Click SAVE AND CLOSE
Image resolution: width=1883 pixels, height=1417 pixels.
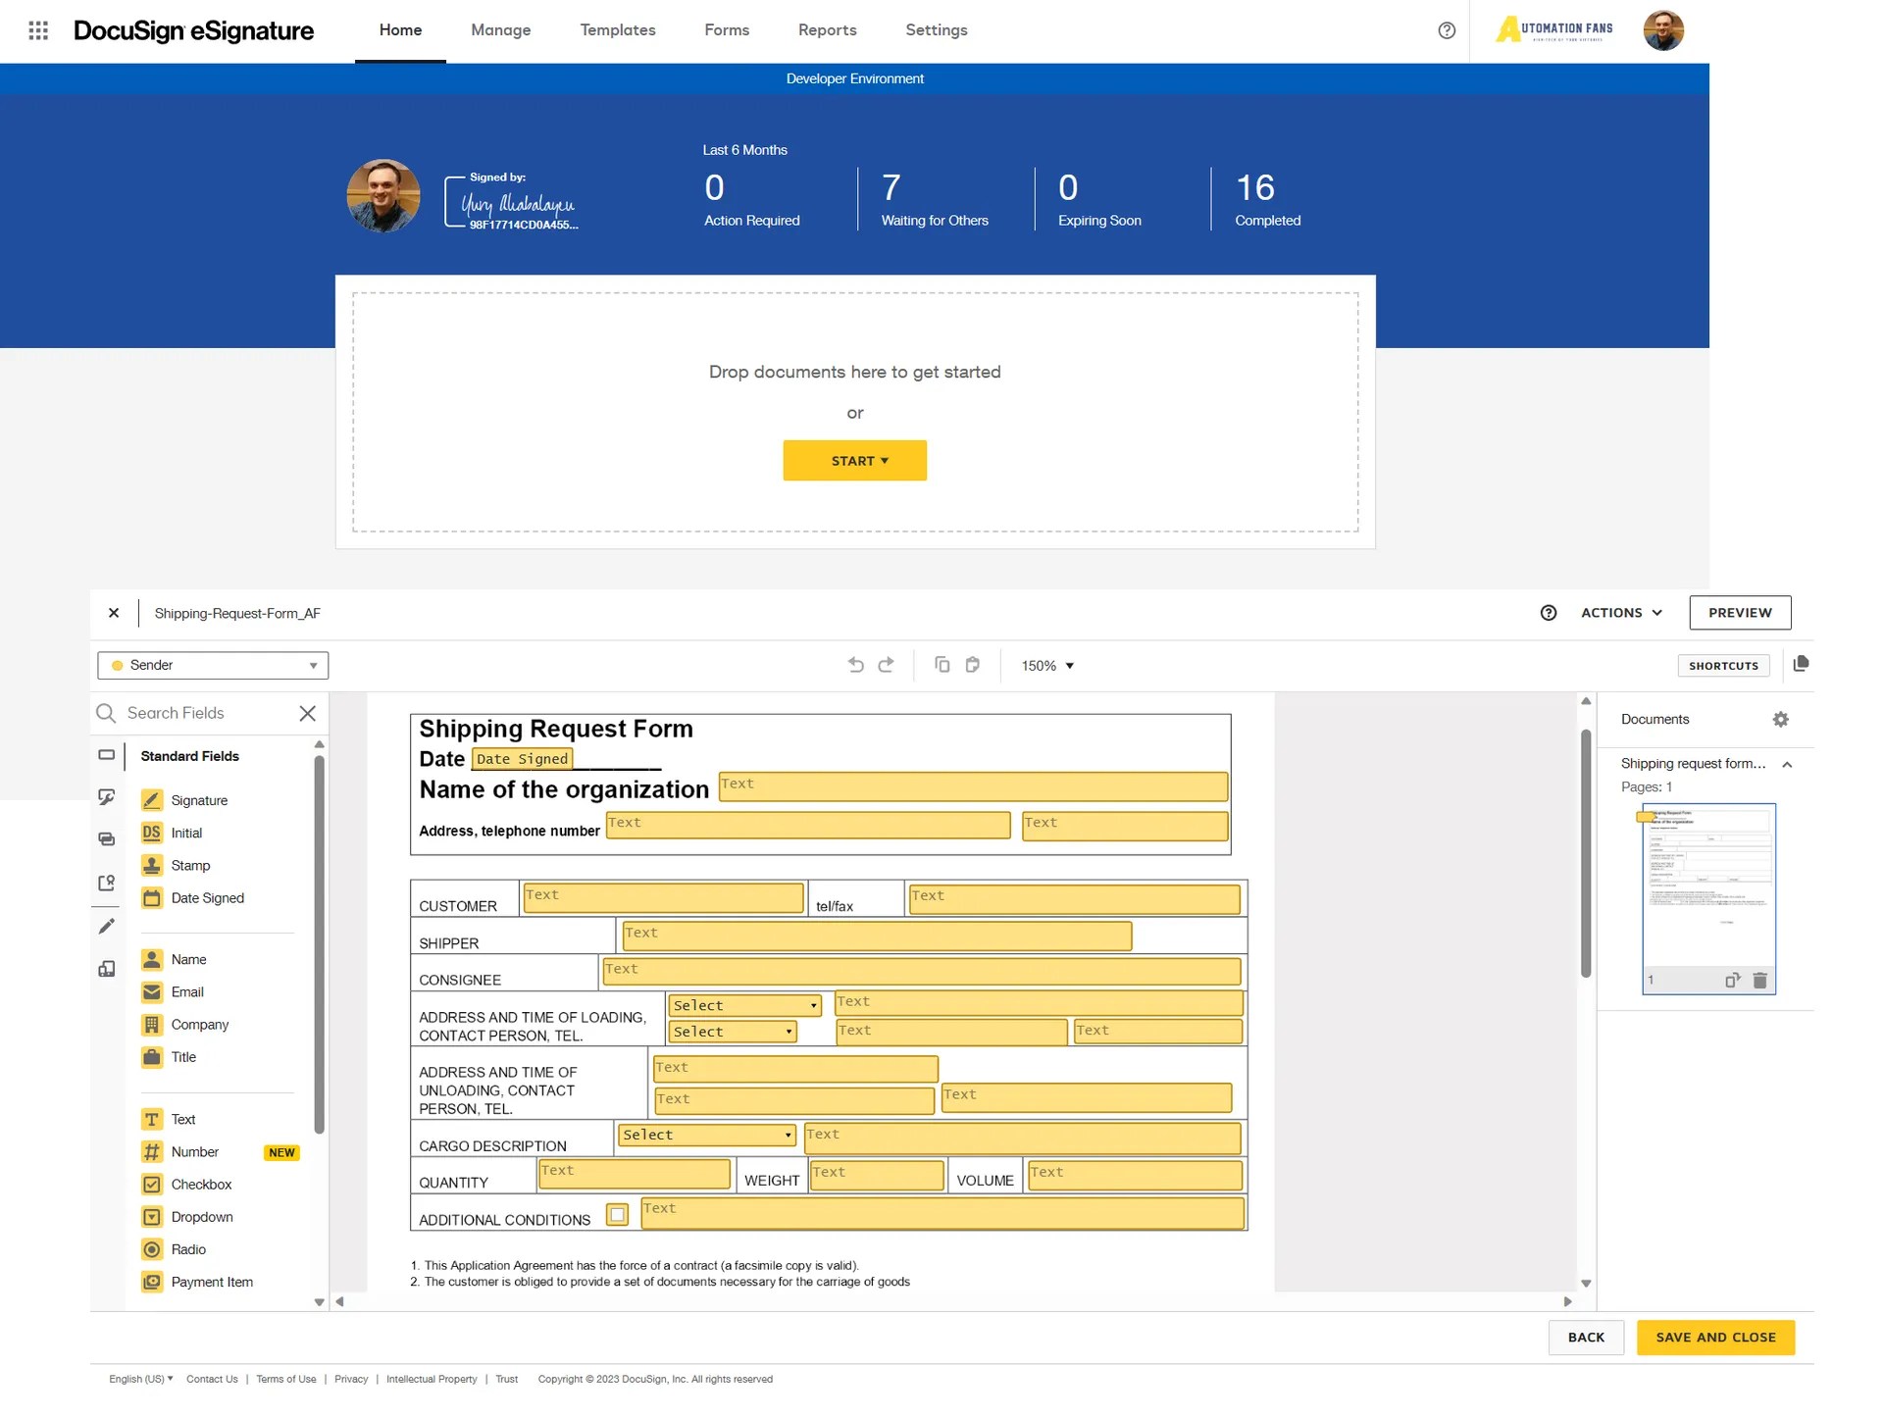[x=1714, y=1337]
